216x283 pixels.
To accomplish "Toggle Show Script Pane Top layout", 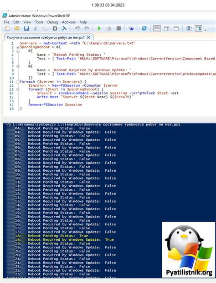I will 157,29.
